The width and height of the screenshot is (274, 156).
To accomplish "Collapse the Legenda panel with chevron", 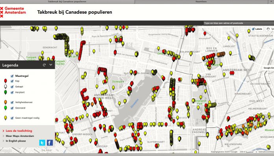I will pos(51,65).
